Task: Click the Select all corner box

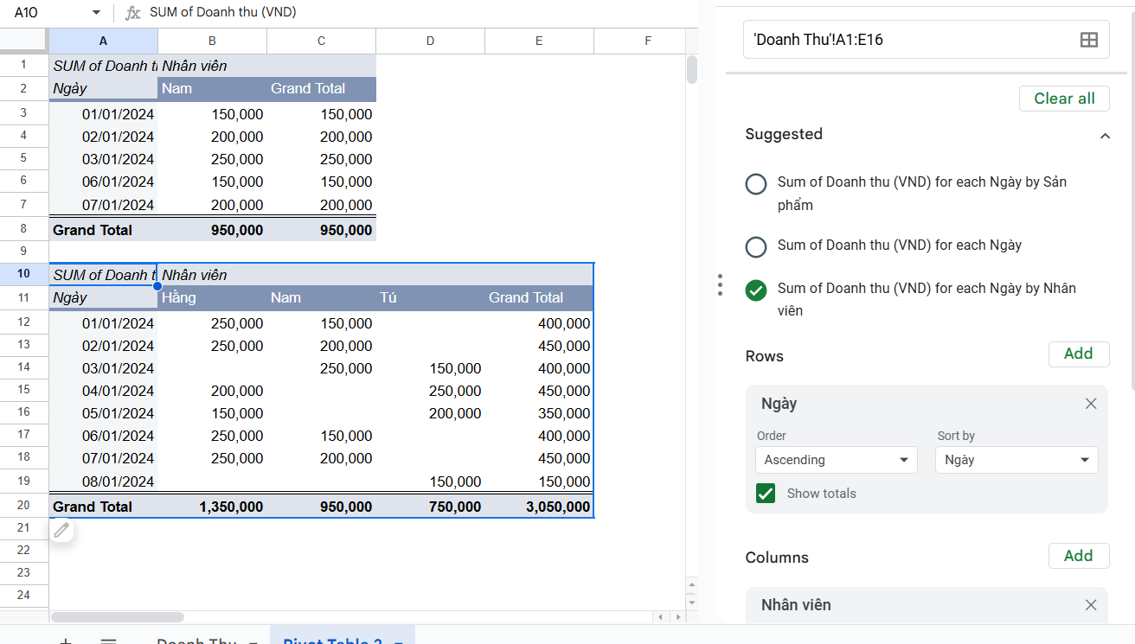Action: click(24, 41)
